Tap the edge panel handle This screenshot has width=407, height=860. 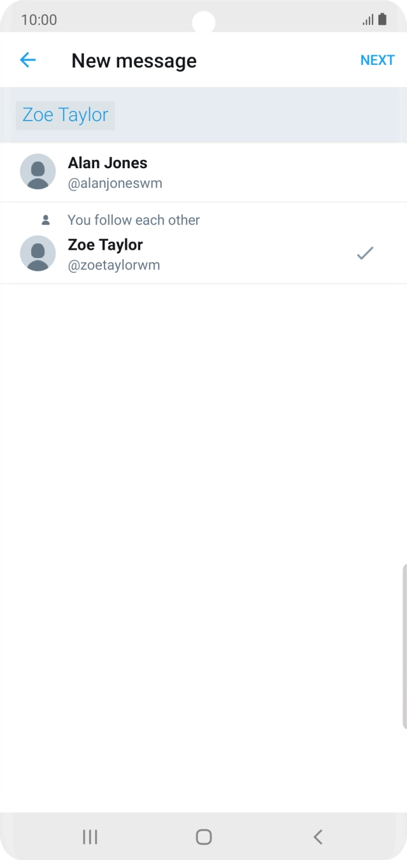point(404,645)
